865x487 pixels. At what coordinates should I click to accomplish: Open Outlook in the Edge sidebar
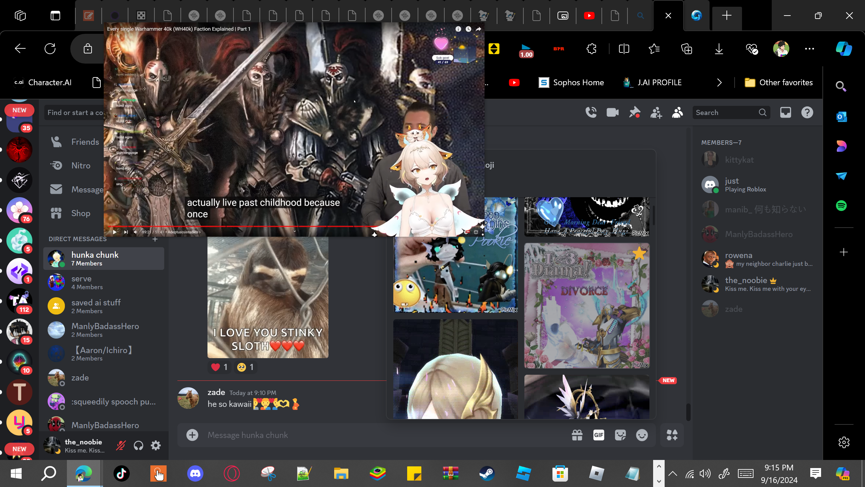click(841, 117)
